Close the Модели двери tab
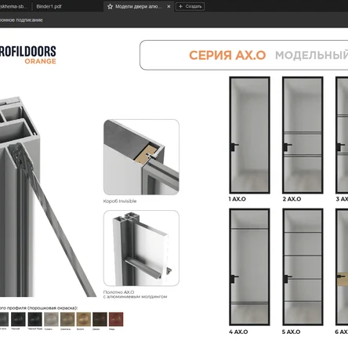 [x=169, y=6]
